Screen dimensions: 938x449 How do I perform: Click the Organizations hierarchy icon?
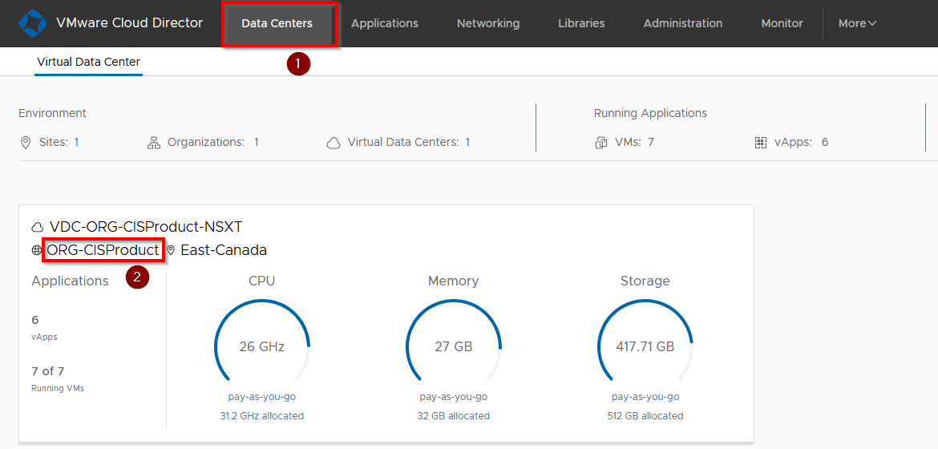154,143
